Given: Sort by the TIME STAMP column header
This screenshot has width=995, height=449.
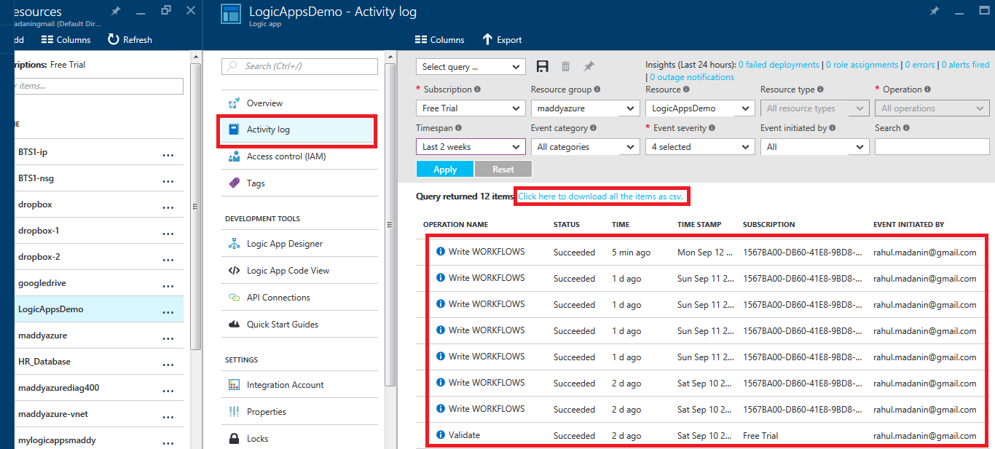Looking at the screenshot, I should pos(699,225).
